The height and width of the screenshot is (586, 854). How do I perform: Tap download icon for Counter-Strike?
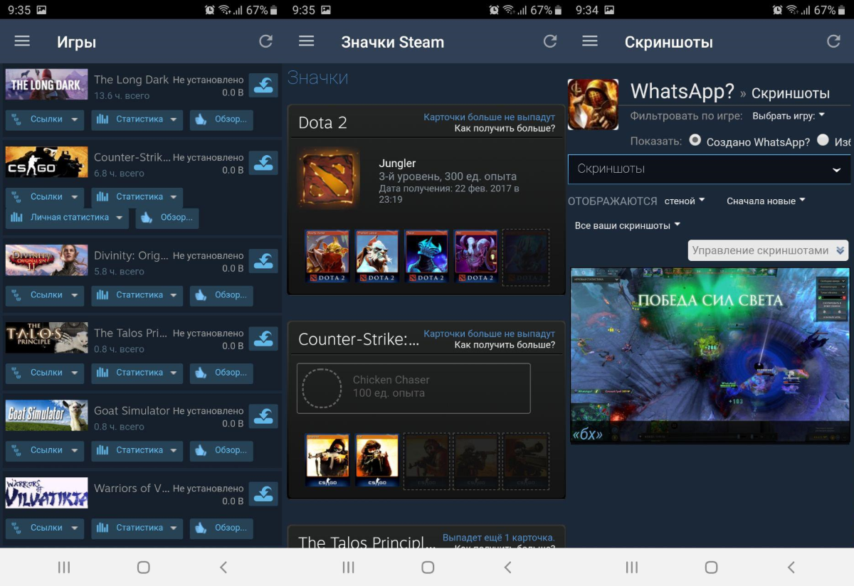[x=264, y=163]
